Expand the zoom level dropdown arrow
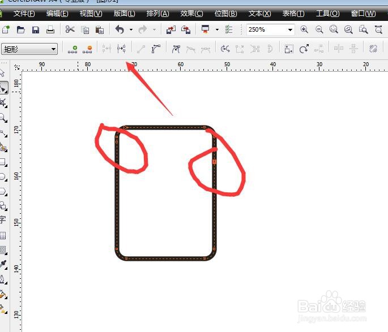Screen dimensions: 388x332 (x=290, y=30)
